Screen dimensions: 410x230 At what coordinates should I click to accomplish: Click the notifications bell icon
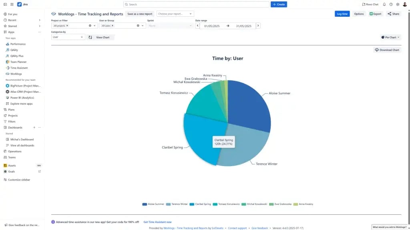coord(384,4)
